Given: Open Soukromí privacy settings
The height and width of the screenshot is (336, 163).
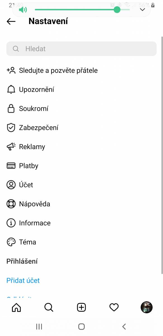Looking at the screenshot, I should (81, 109).
